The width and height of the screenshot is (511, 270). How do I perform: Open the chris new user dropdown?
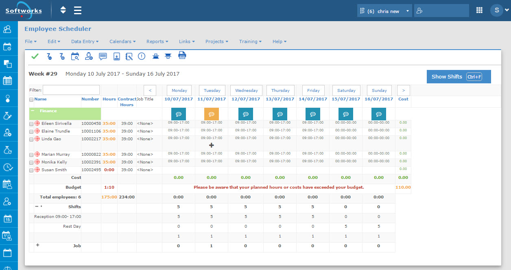[x=384, y=11]
